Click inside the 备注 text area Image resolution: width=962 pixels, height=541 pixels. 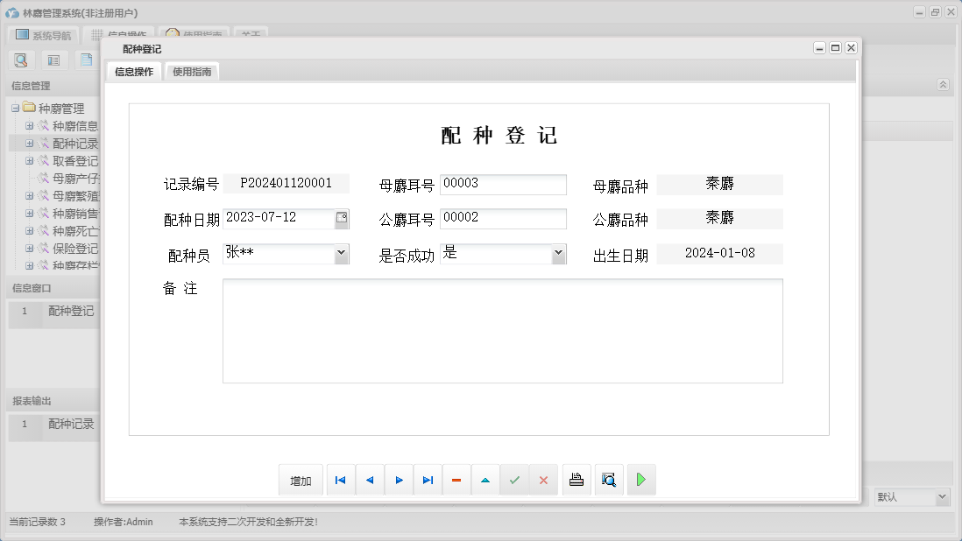pyautogui.click(x=504, y=333)
